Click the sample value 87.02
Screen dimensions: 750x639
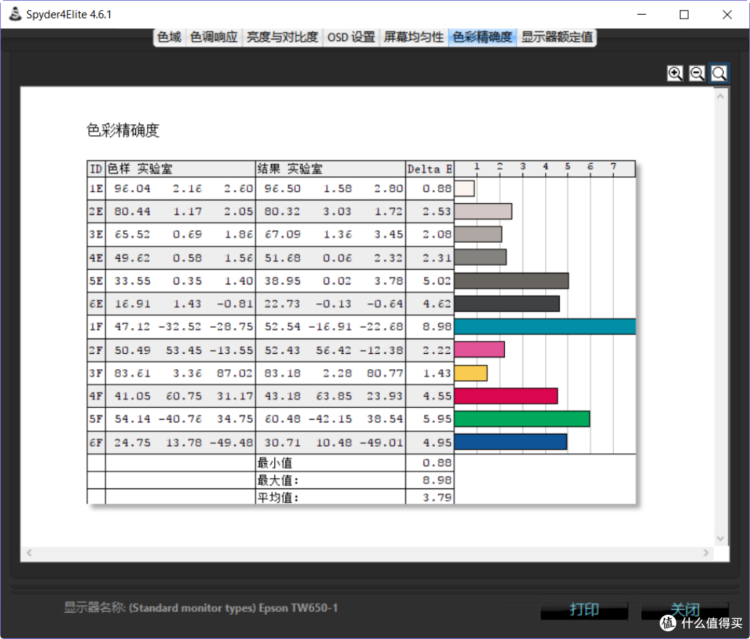[x=235, y=373]
